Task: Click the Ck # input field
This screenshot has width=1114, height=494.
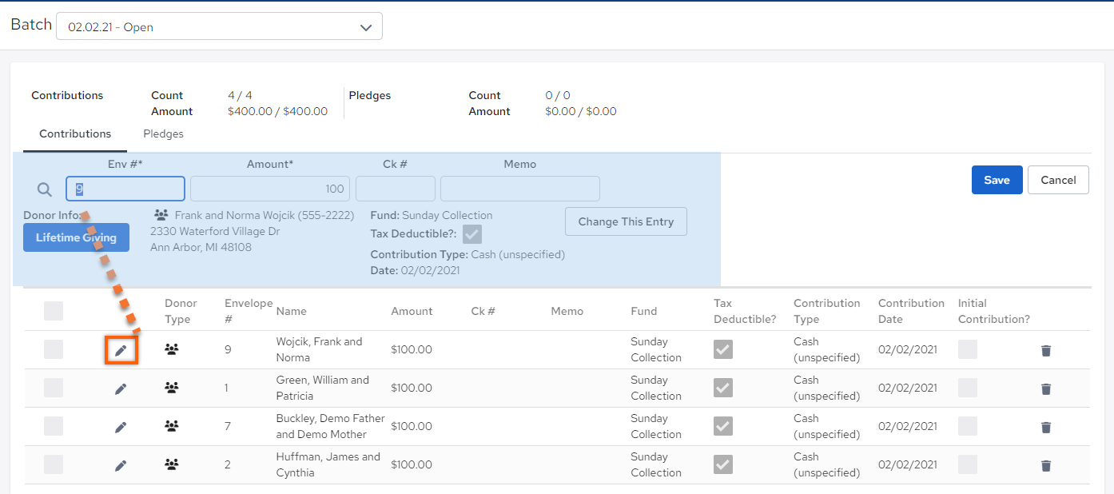Action: click(396, 189)
